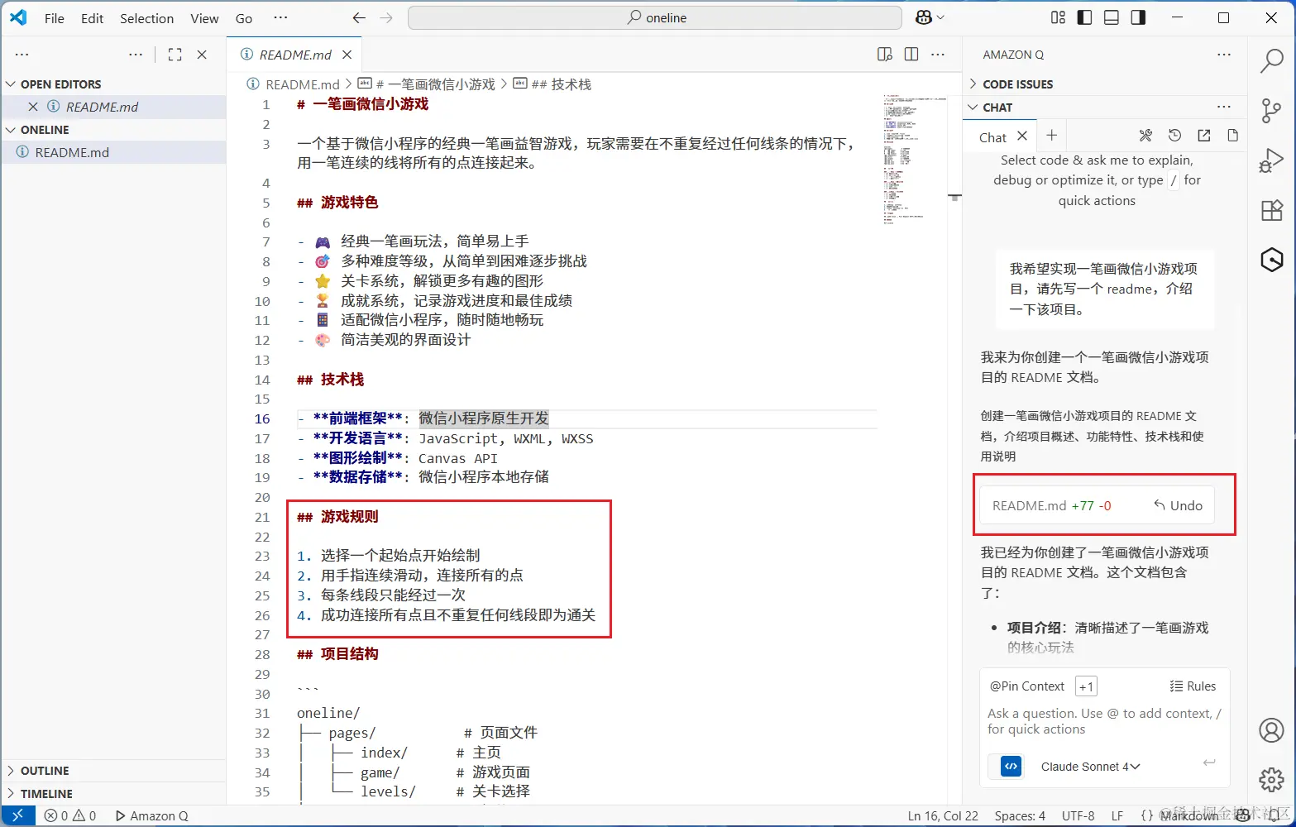
Task: Select README.md under ONELINE folder
Action: point(114,152)
